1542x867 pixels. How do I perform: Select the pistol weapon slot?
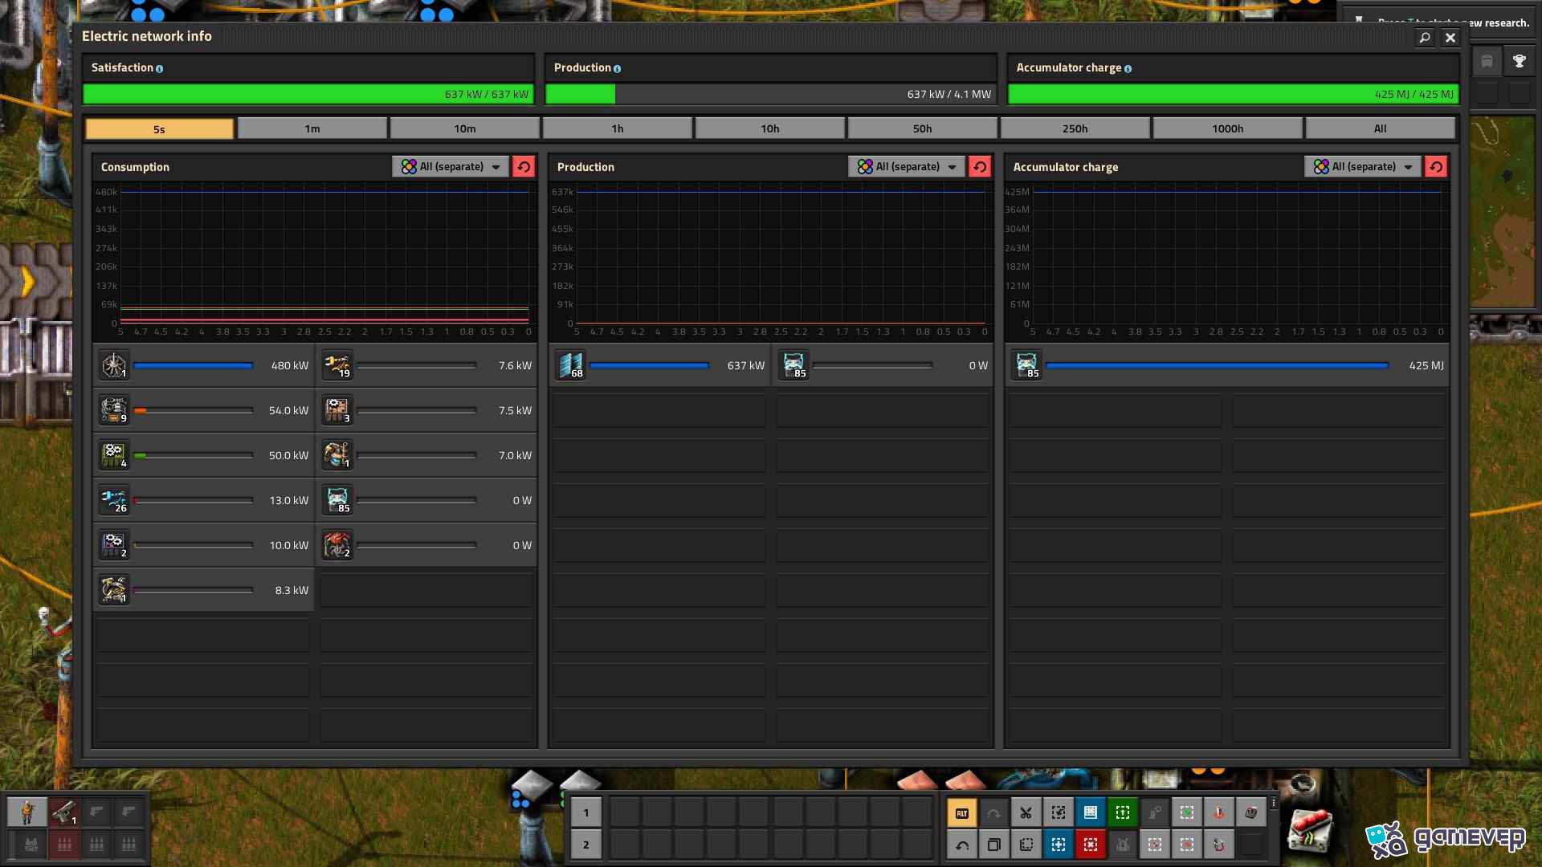[64, 812]
